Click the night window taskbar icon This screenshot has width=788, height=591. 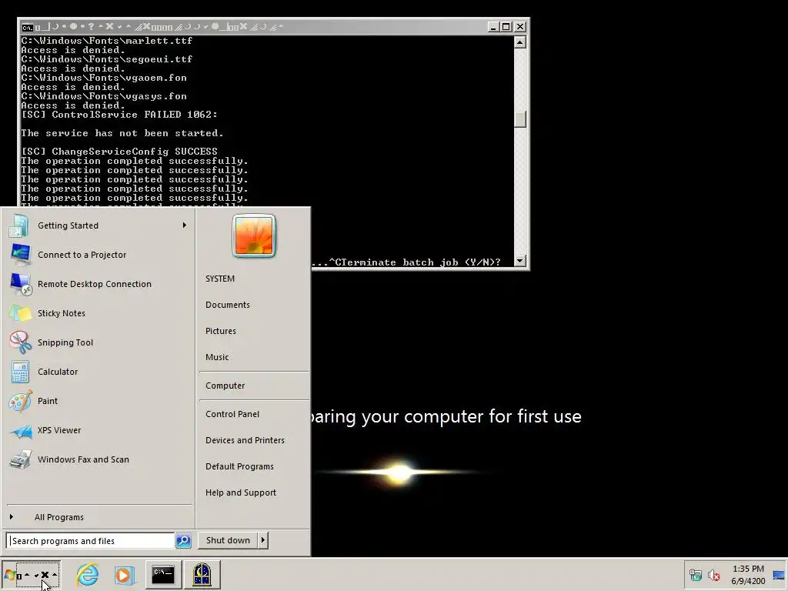(202, 574)
